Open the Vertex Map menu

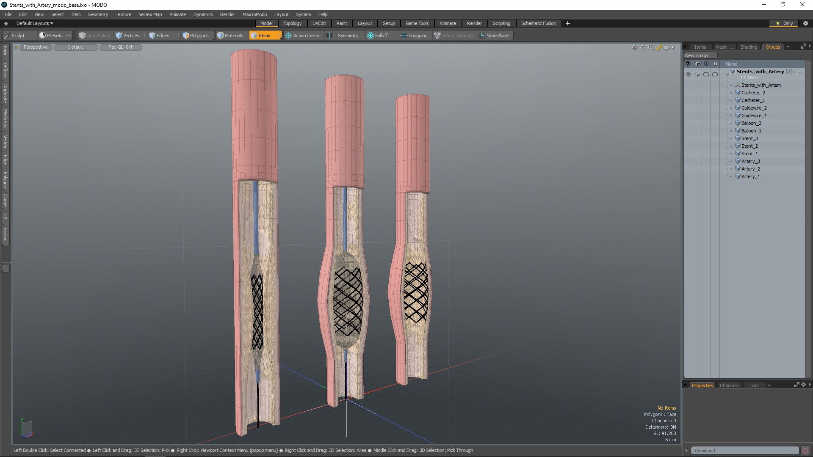point(150,14)
